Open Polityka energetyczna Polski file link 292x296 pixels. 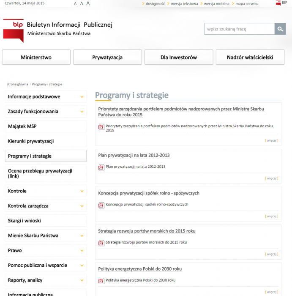pos(141,280)
